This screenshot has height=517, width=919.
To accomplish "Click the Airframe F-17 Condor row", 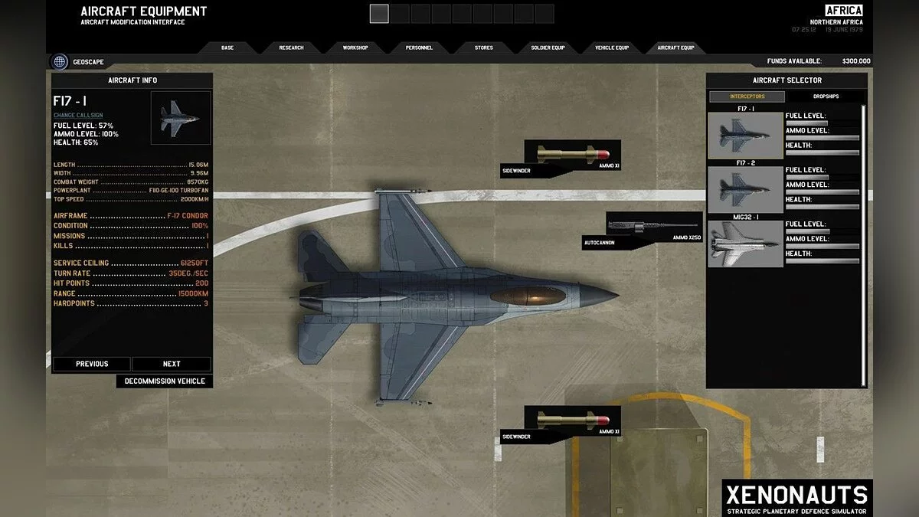I will (x=131, y=216).
